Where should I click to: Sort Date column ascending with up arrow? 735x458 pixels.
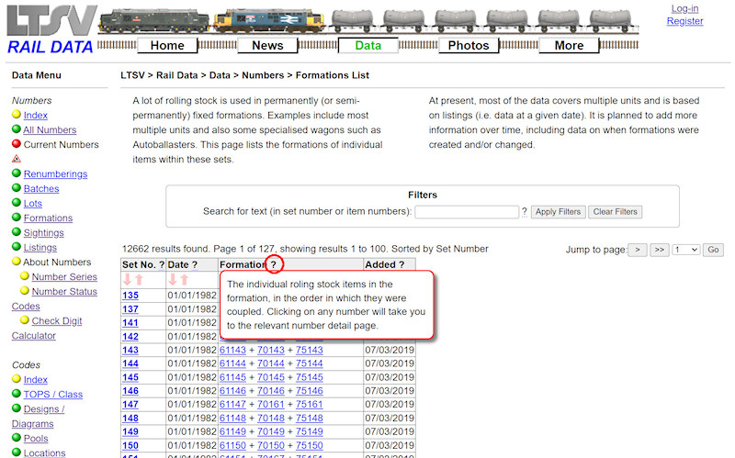point(184,280)
